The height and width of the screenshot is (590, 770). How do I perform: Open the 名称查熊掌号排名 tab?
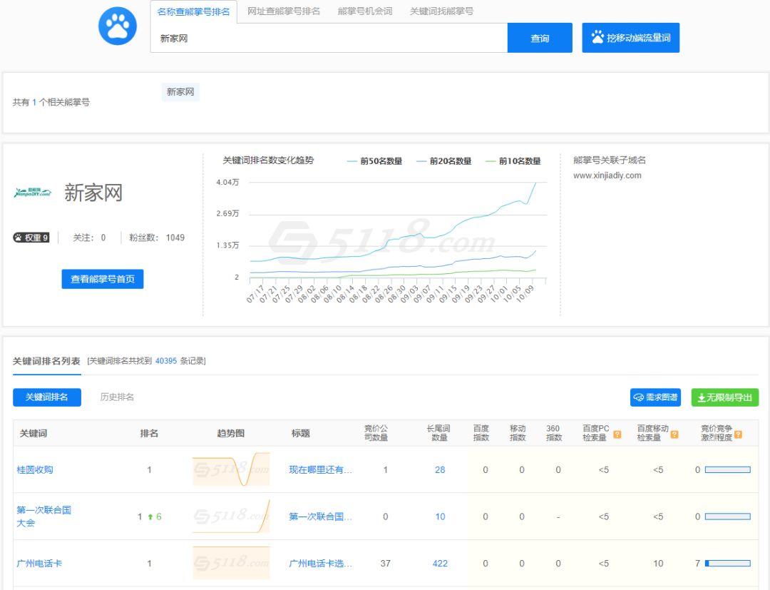click(x=193, y=11)
